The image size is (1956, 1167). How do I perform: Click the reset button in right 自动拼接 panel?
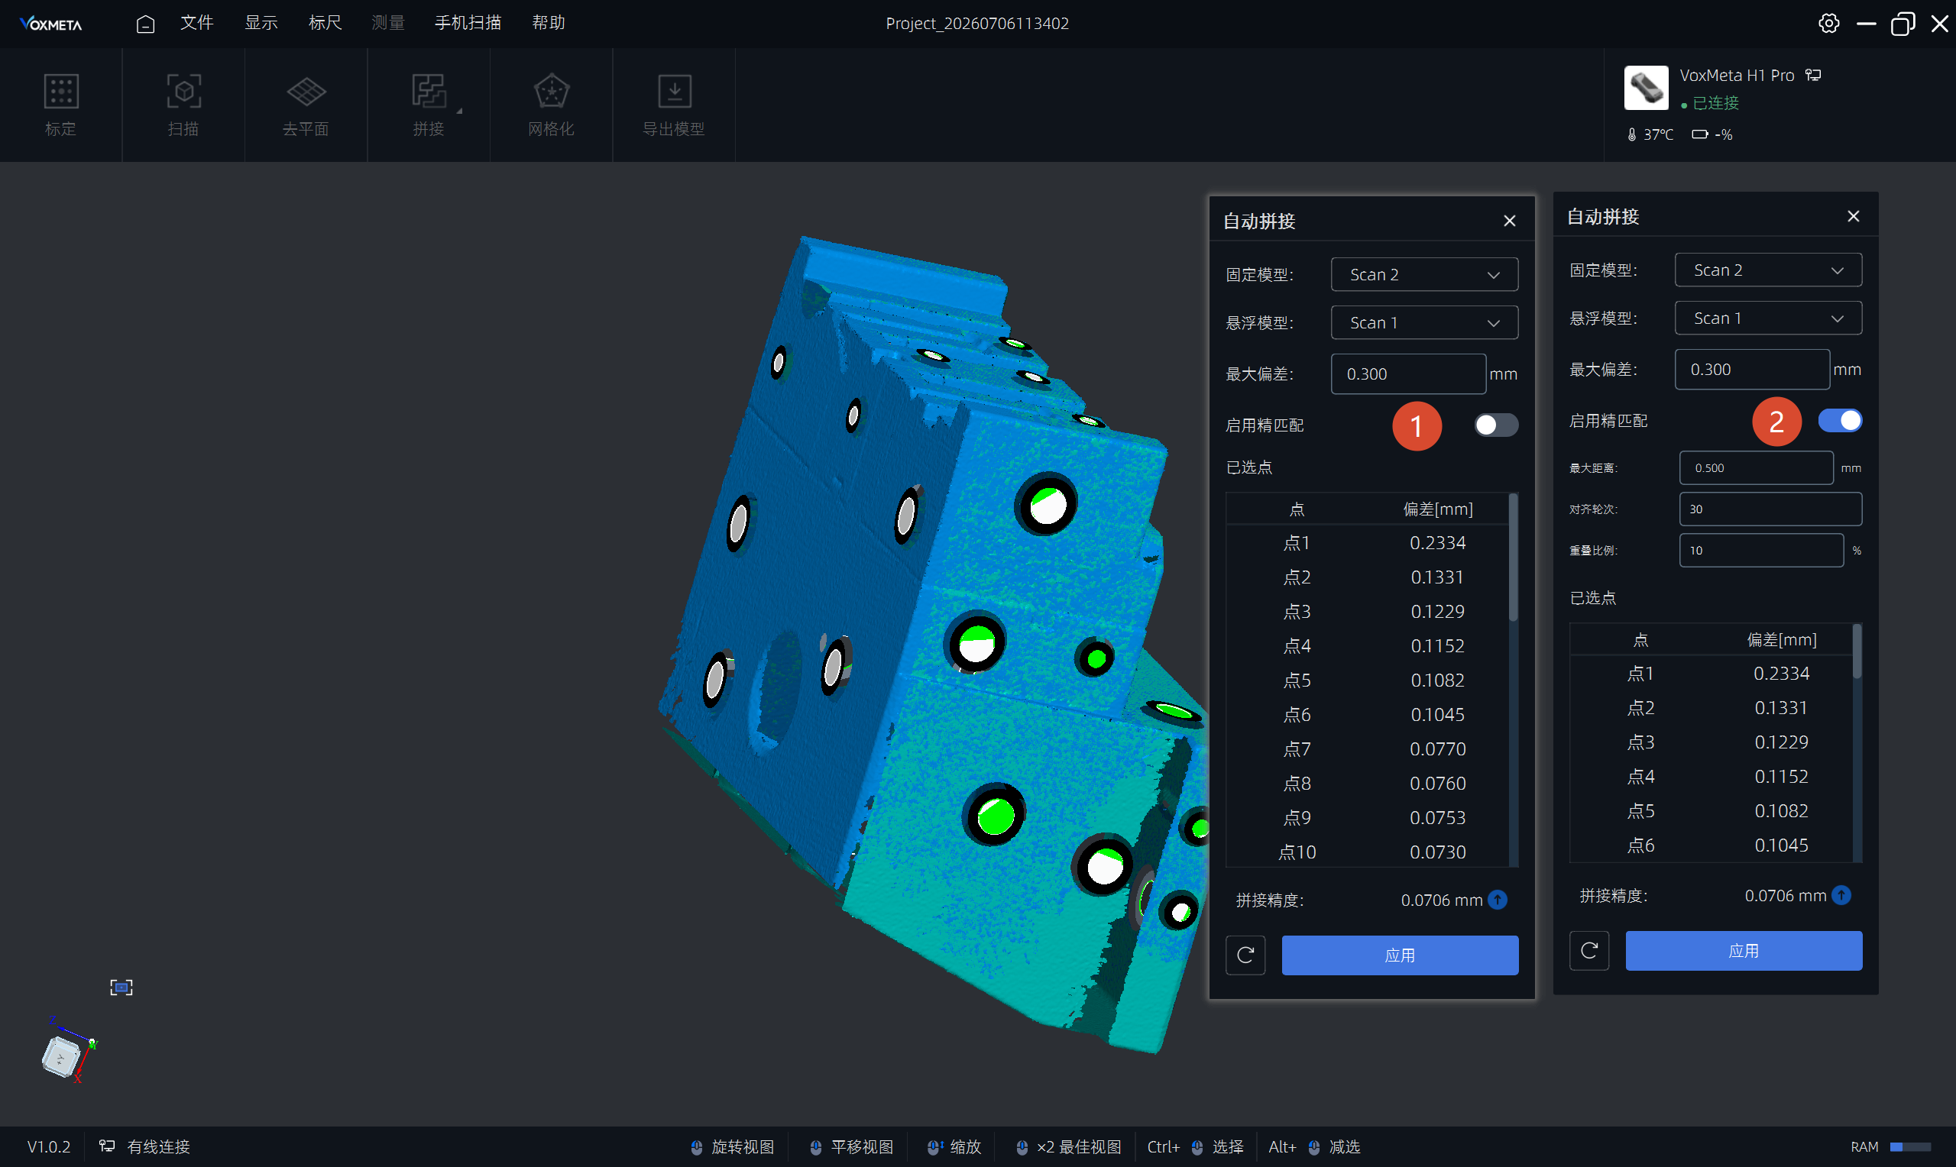tap(1588, 950)
